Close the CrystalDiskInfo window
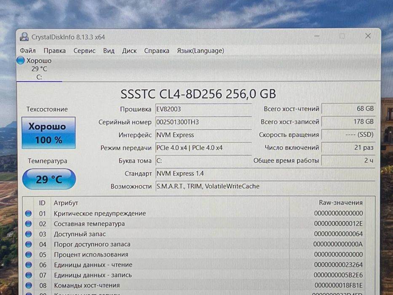Image resolution: width=393 pixels, height=295 pixels. coord(368,36)
